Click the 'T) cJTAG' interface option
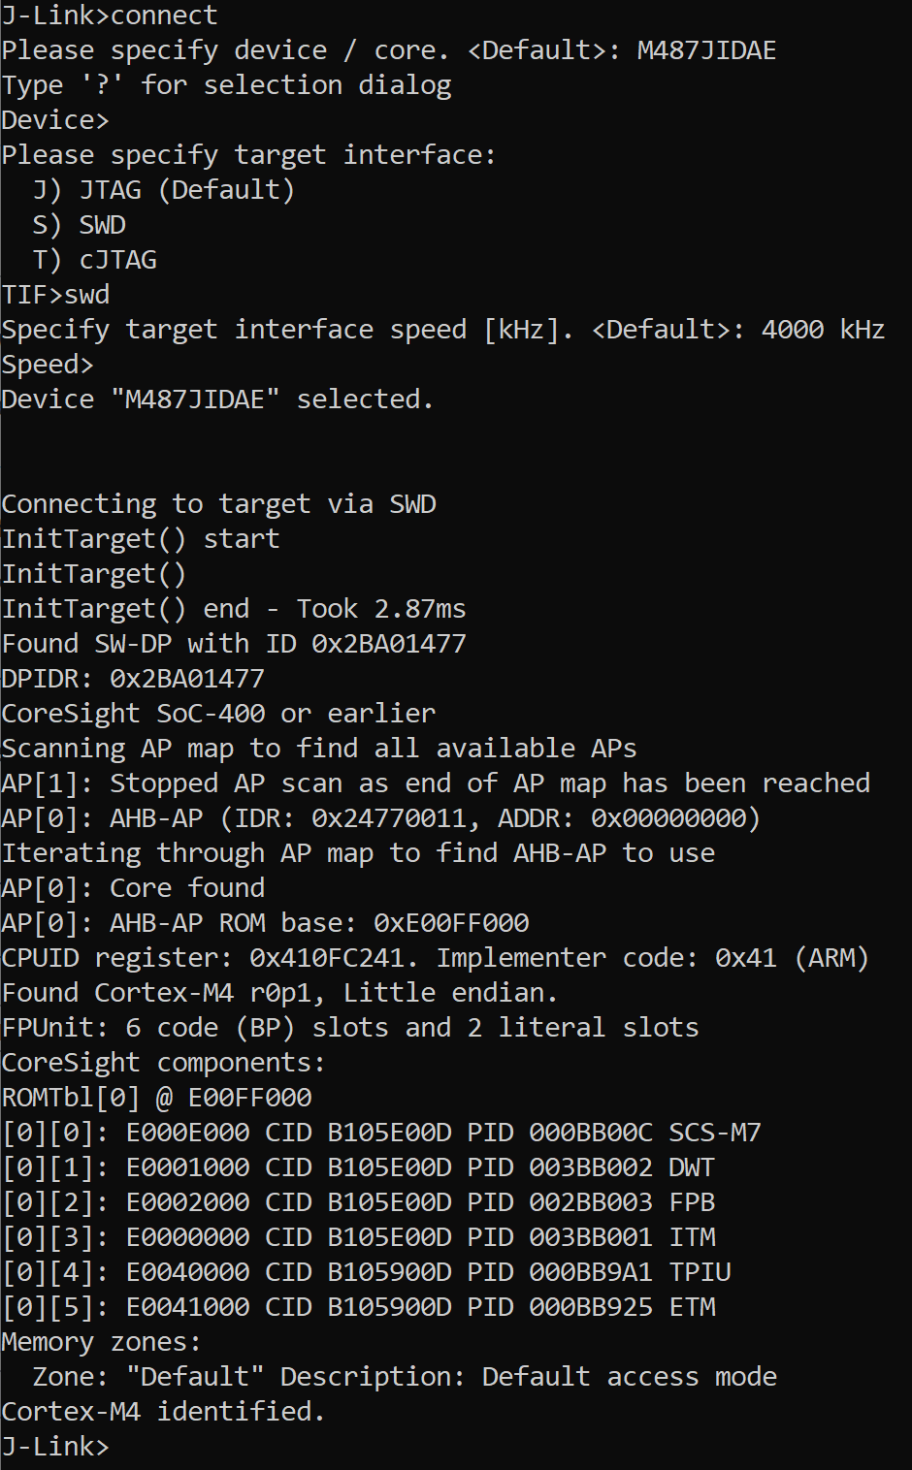 click(95, 260)
